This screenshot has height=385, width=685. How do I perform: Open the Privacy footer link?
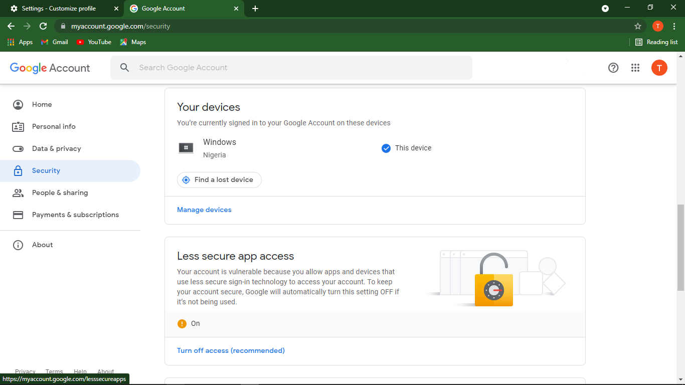[25, 372]
